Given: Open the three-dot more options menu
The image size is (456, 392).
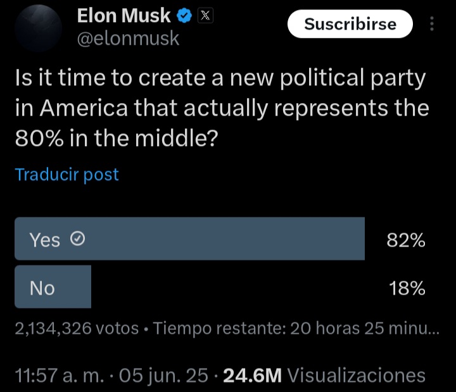Looking at the screenshot, I should [432, 24].
